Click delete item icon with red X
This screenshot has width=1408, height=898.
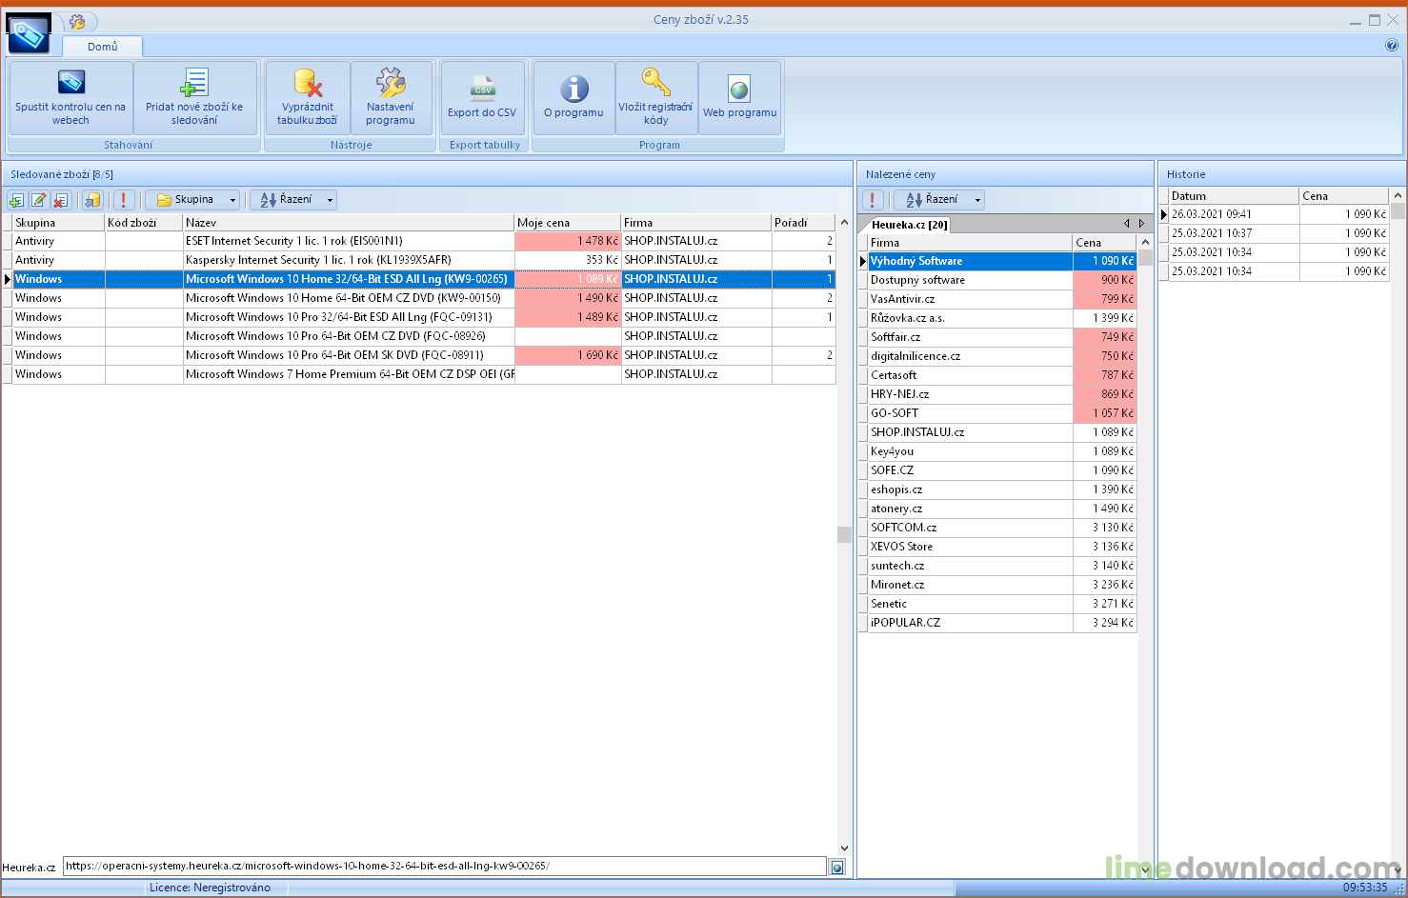point(61,200)
